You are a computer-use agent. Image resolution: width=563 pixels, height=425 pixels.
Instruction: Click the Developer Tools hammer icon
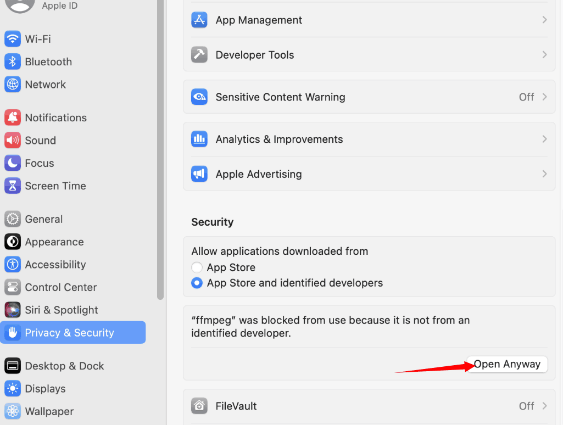[199, 55]
